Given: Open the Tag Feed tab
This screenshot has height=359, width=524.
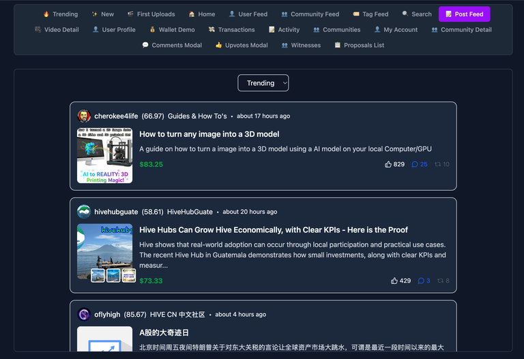Looking at the screenshot, I should pyautogui.click(x=370, y=14).
